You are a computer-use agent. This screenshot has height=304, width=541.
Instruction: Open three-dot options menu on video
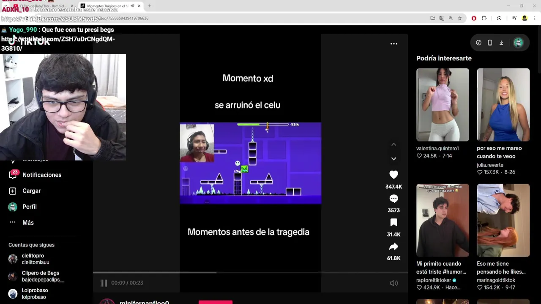tap(393, 43)
